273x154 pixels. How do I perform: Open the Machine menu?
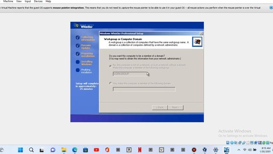[x=8, y=1]
